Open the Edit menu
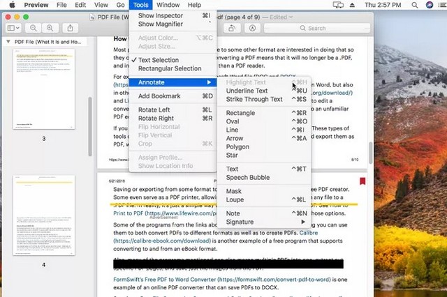 point(80,5)
